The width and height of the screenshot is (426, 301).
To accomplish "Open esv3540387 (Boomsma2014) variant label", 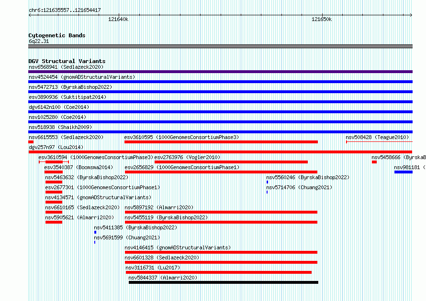I will click(78, 167).
